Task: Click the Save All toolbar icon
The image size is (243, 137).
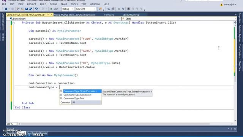Action: point(31,9)
